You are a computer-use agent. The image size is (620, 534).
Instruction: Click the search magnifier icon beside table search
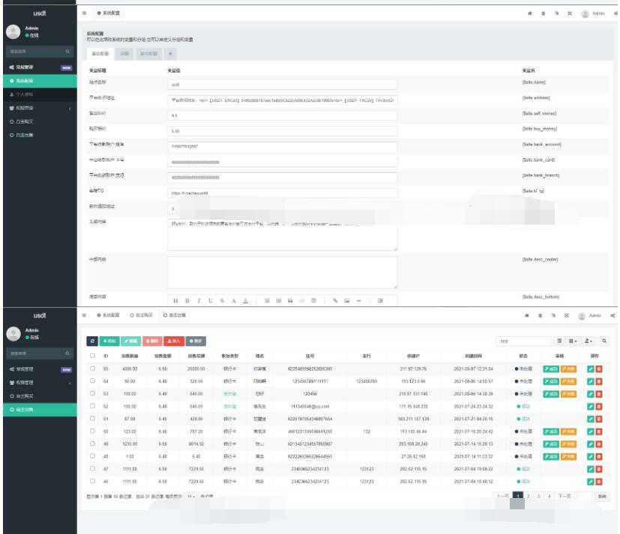pyautogui.click(x=605, y=341)
